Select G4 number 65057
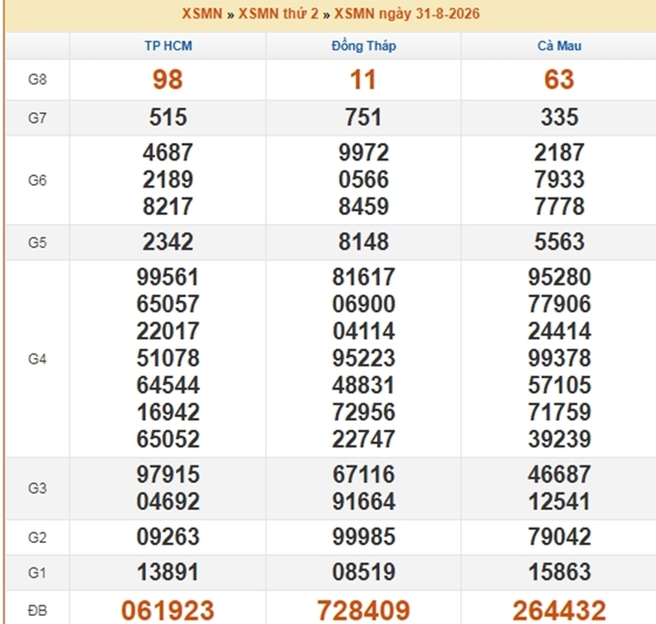This screenshot has height=624, width=656. (168, 304)
